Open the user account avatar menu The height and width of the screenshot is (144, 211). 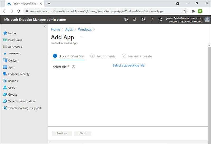point(207,20)
